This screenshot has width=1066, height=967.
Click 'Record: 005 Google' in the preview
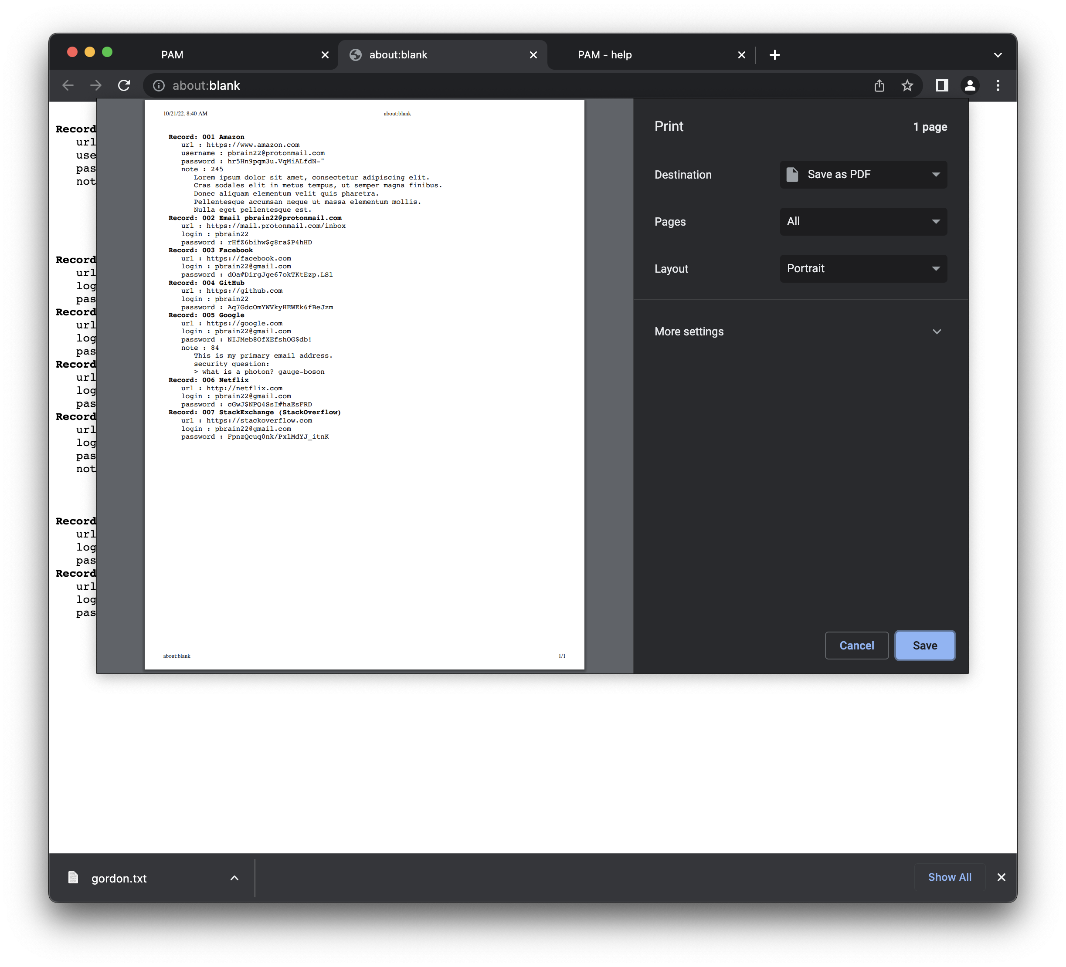coord(206,315)
